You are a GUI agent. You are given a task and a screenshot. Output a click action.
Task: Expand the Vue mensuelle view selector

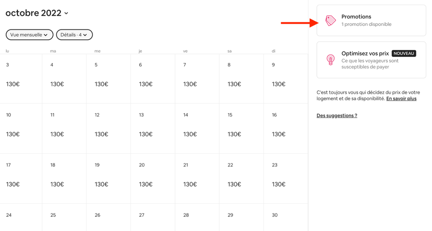point(29,35)
